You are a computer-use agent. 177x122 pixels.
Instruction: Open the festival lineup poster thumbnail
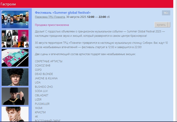[x=15, y=19]
